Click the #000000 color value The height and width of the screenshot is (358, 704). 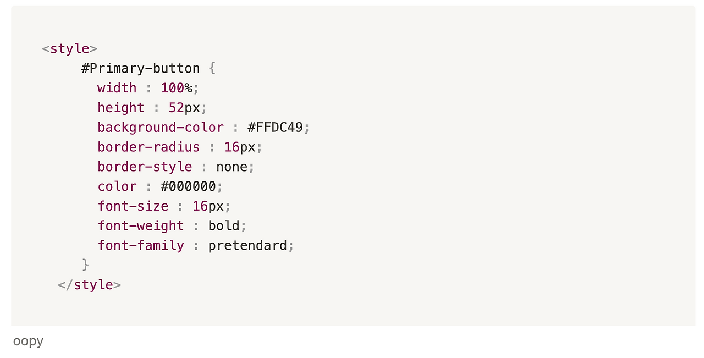tap(188, 186)
